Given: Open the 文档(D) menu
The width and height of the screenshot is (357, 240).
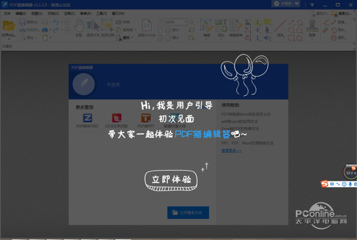Looking at the screenshot, I should pos(53,13).
